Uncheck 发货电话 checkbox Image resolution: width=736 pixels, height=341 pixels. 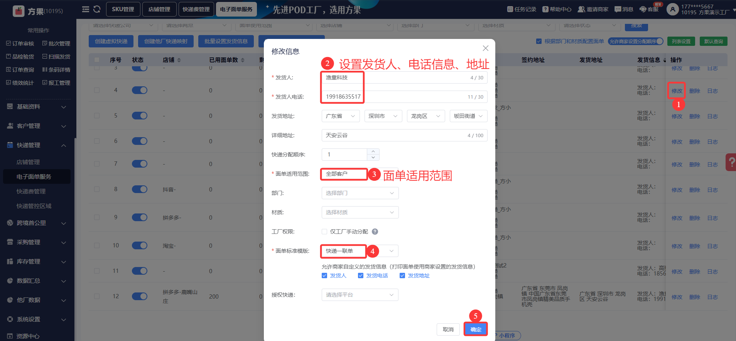coord(361,275)
